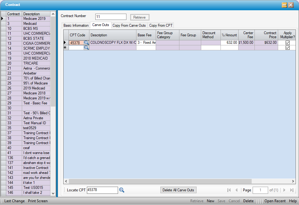Screen dimensions: 299x205
Task: Go to next page of carve outs
Action: [284, 190]
